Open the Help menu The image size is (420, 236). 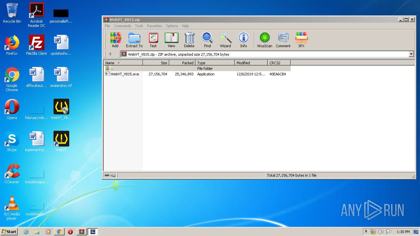click(185, 26)
